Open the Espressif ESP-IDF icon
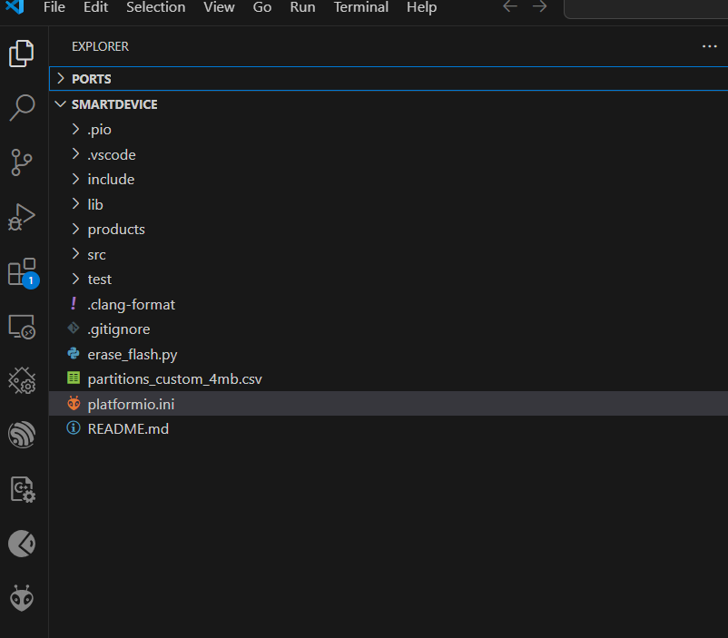Image resolution: width=728 pixels, height=638 pixels. pyautogui.click(x=22, y=435)
